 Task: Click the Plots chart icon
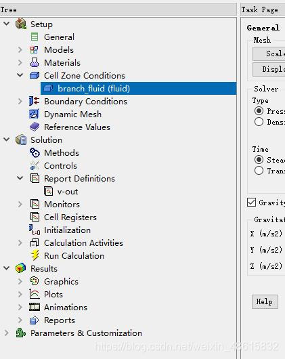coord(35,294)
